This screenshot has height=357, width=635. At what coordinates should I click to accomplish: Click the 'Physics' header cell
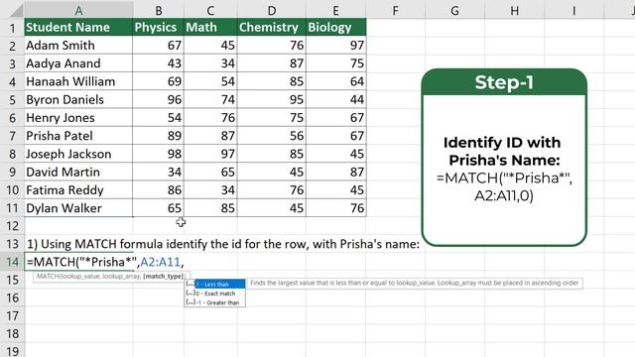tap(159, 27)
